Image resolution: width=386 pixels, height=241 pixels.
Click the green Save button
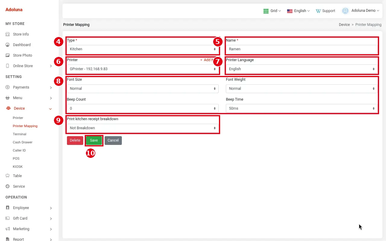tap(94, 140)
